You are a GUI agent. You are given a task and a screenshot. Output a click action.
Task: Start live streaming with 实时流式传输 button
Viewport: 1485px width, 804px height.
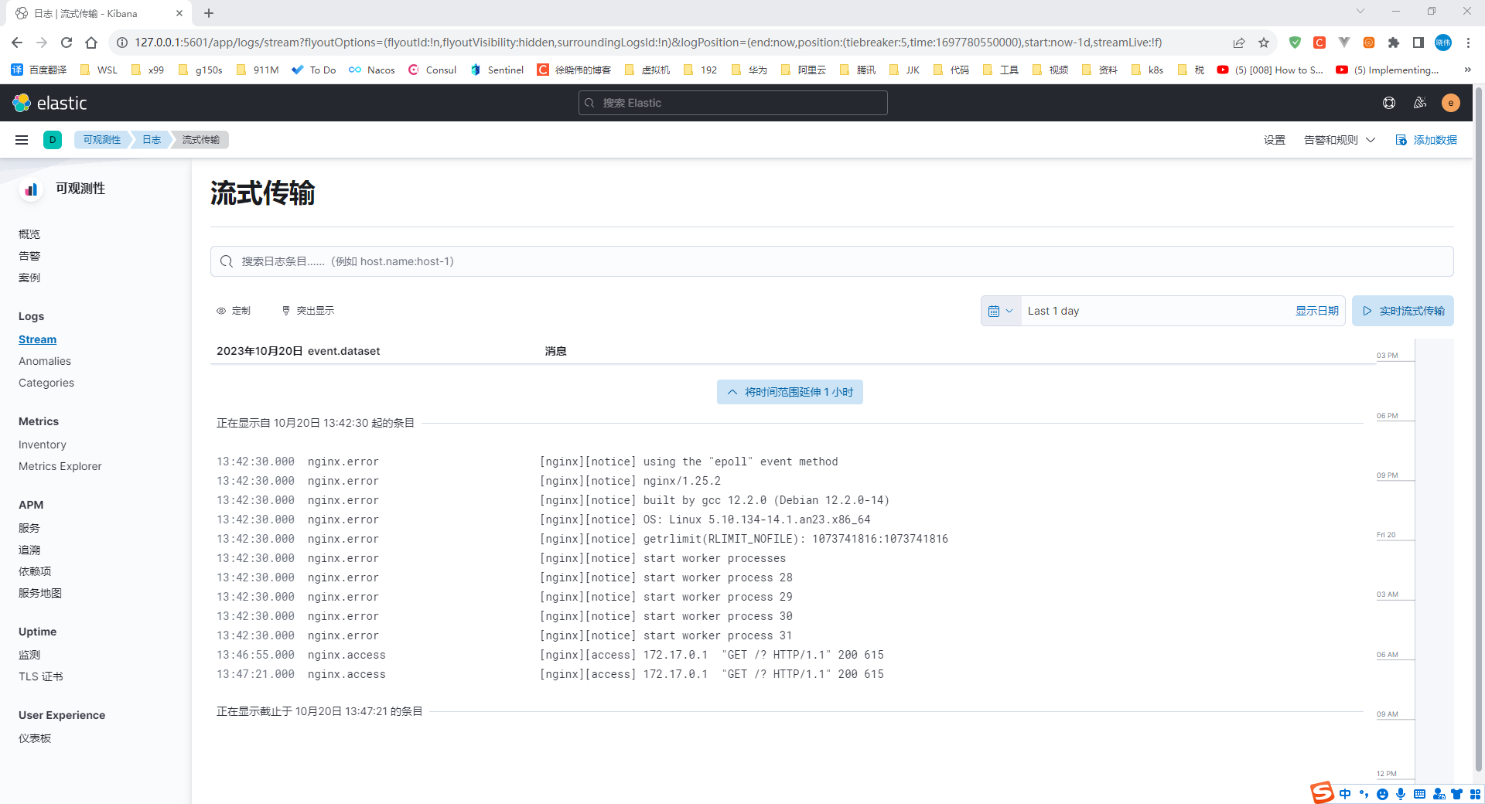click(x=1403, y=311)
